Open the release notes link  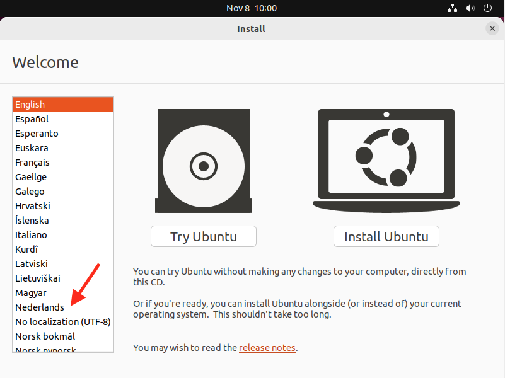coord(267,347)
